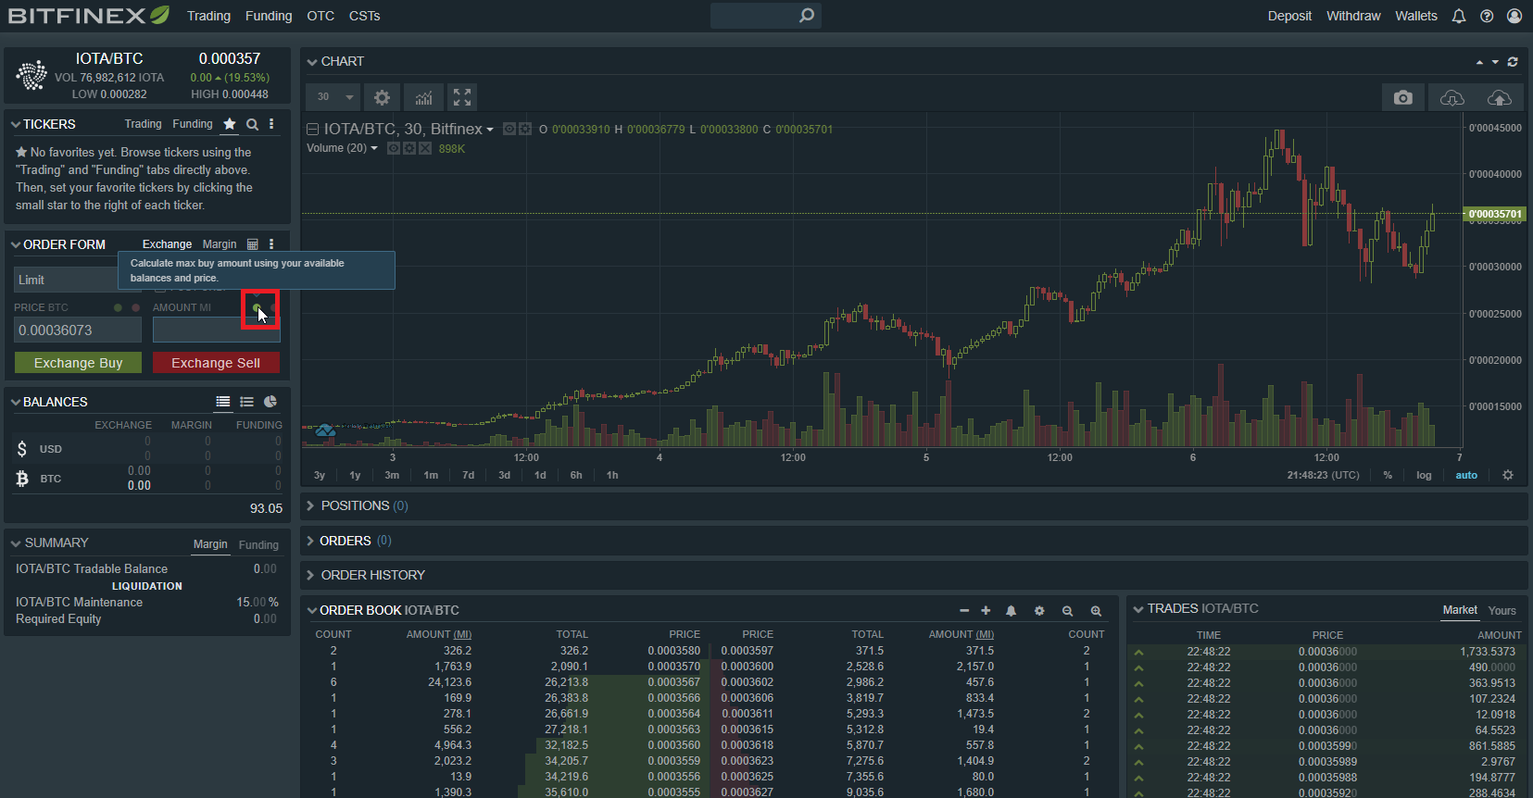
Task: Click the Exchange Buy button
Action: point(78,363)
